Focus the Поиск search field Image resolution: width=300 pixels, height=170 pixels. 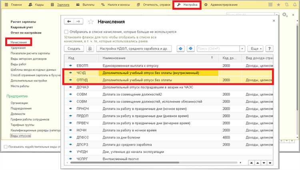coord(218,49)
